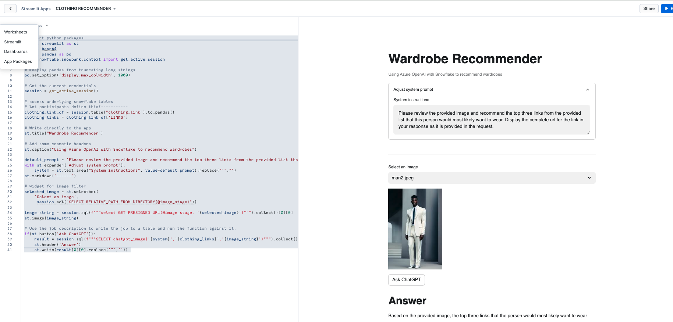Click the Wardrobe Recommender heading
The height and width of the screenshot is (322, 673).
pos(465,59)
